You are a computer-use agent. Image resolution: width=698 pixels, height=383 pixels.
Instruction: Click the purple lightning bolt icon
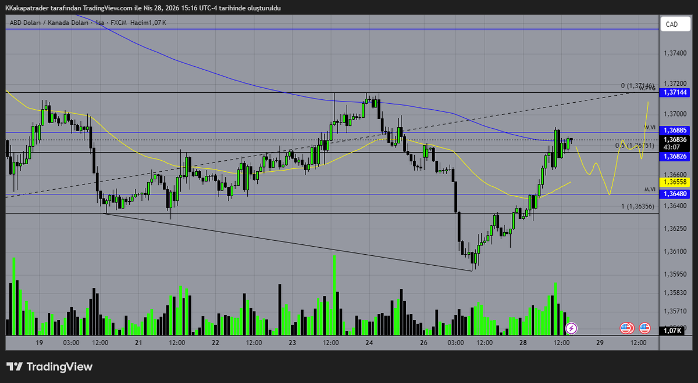pyautogui.click(x=571, y=328)
